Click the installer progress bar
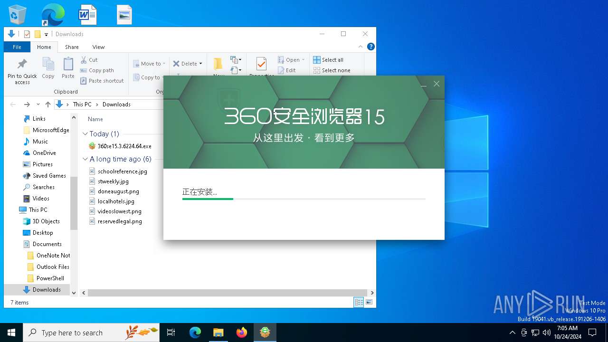The height and width of the screenshot is (342, 608). pos(304,199)
